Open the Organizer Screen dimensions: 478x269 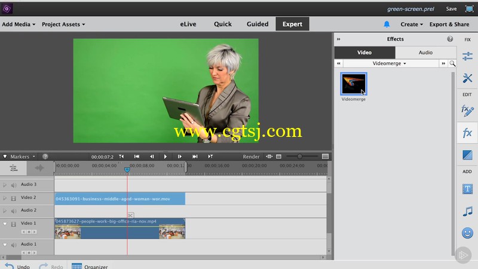[x=90, y=266]
